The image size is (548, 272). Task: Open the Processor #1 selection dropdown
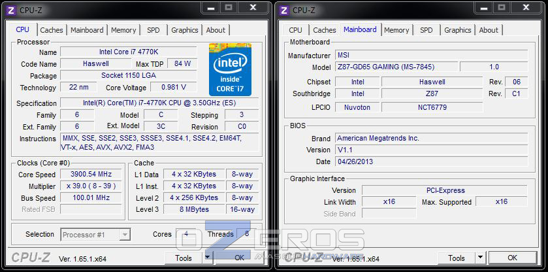[95, 235]
